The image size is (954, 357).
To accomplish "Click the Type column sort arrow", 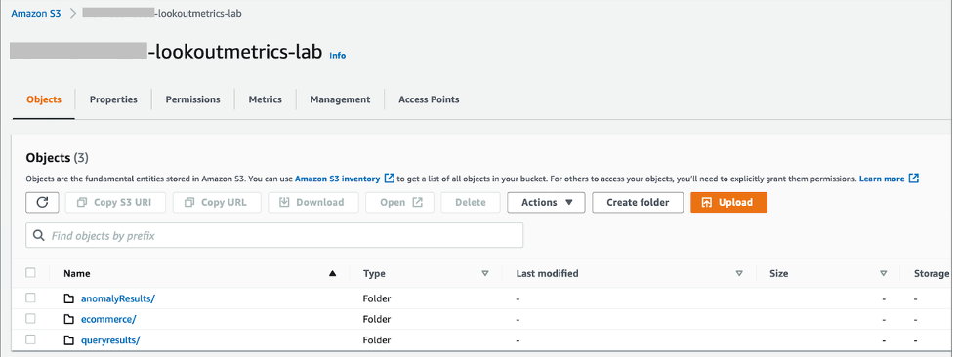I will pos(485,274).
